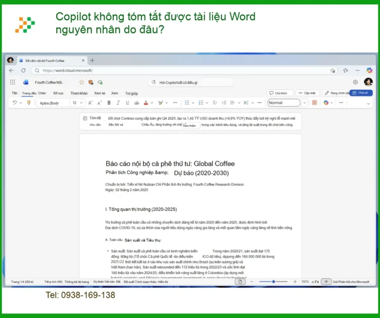Click the page view icon in status bar
This screenshot has width=380, height=318.
click(x=240, y=282)
